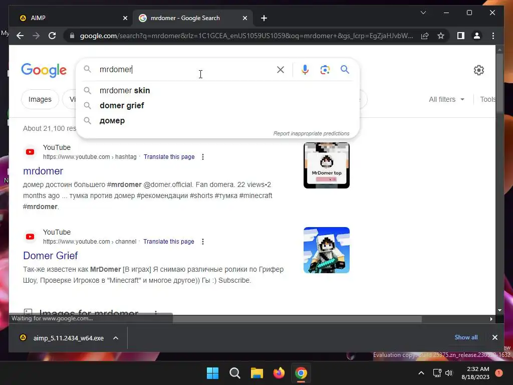This screenshot has width=513, height=385.
Task: Switch to the AIMP tab
Action: (x=71, y=18)
